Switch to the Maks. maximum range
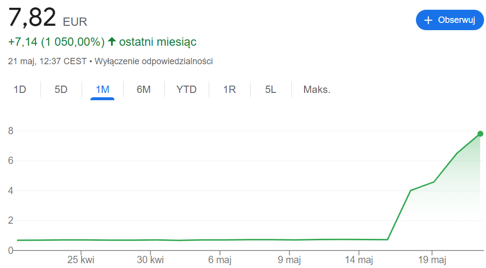 coord(317,89)
